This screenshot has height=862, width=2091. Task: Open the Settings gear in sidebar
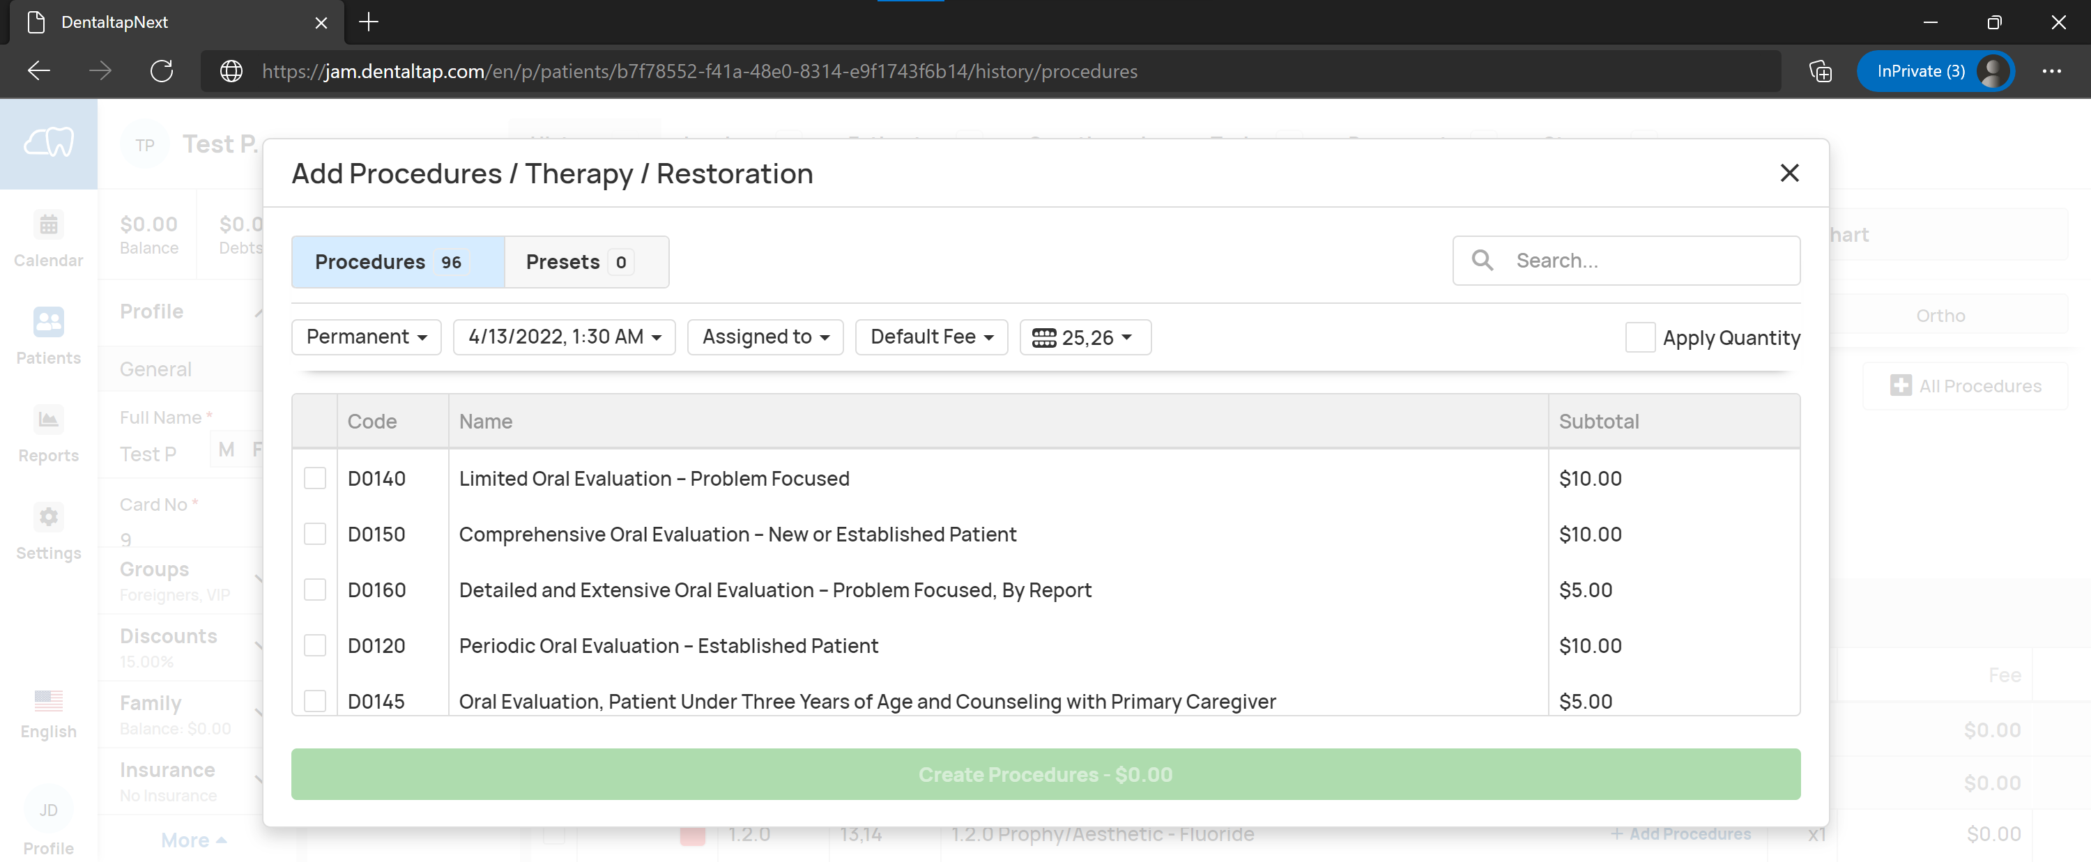click(x=49, y=517)
